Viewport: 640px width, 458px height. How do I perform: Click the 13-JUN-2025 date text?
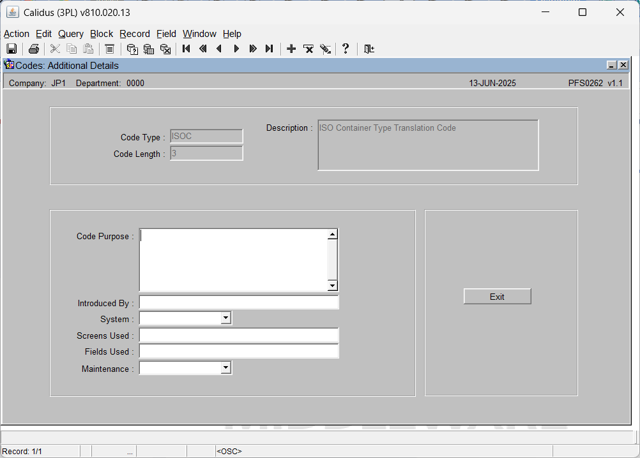pyautogui.click(x=492, y=83)
